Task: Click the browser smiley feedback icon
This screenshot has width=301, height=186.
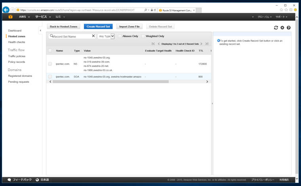Action: (x=295, y=10)
